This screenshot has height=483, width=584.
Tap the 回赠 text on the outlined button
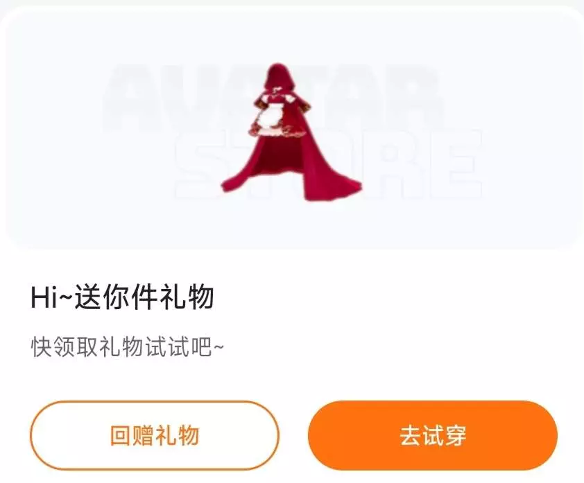[132, 435]
